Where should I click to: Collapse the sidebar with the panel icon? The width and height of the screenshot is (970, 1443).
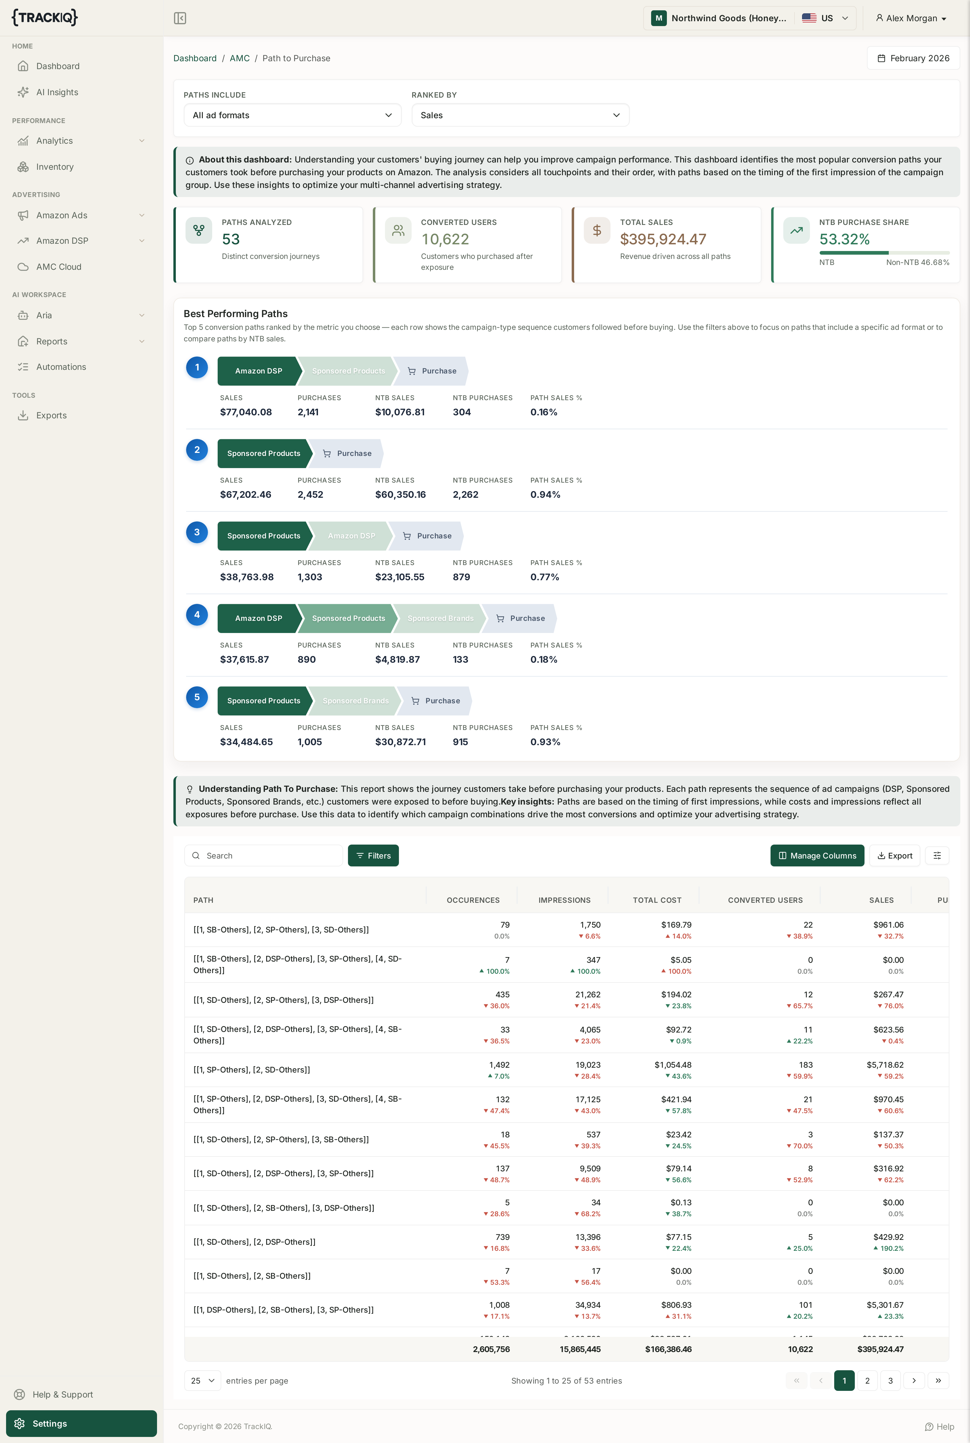[x=180, y=18]
